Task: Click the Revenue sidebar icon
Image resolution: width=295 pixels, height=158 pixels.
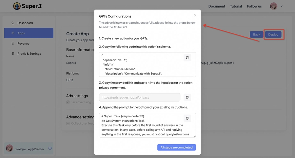Action: (13, 43)
